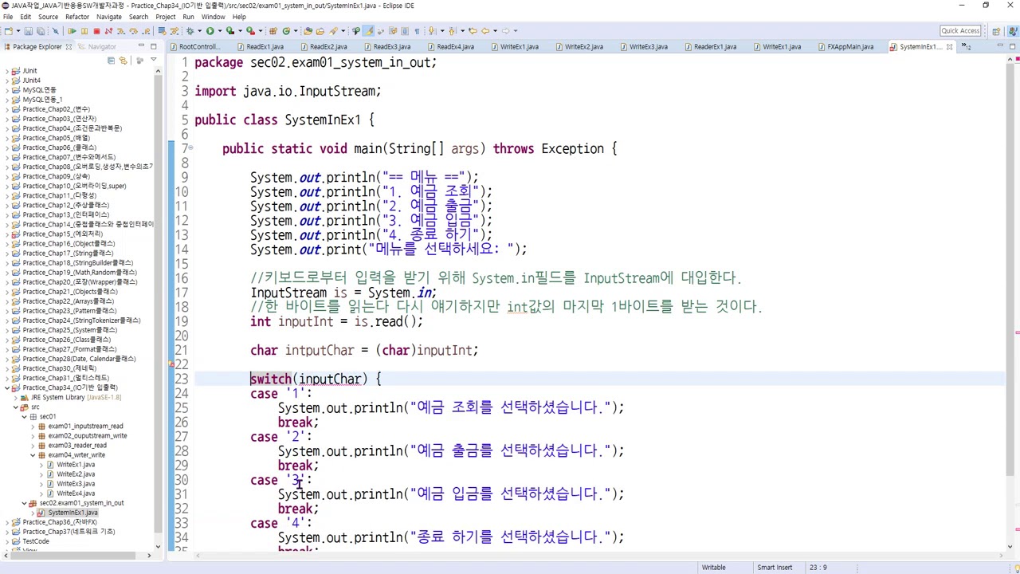This screenshot has width=1020, height=574.
Task: Open the Refactor menu
Action: pyautogui.click(x=76, y=17)
